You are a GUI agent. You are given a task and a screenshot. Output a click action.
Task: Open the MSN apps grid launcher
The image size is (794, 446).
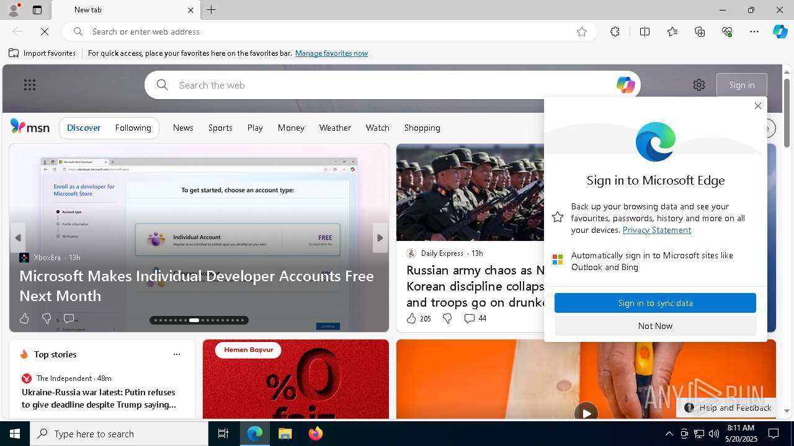coord(30,85)
